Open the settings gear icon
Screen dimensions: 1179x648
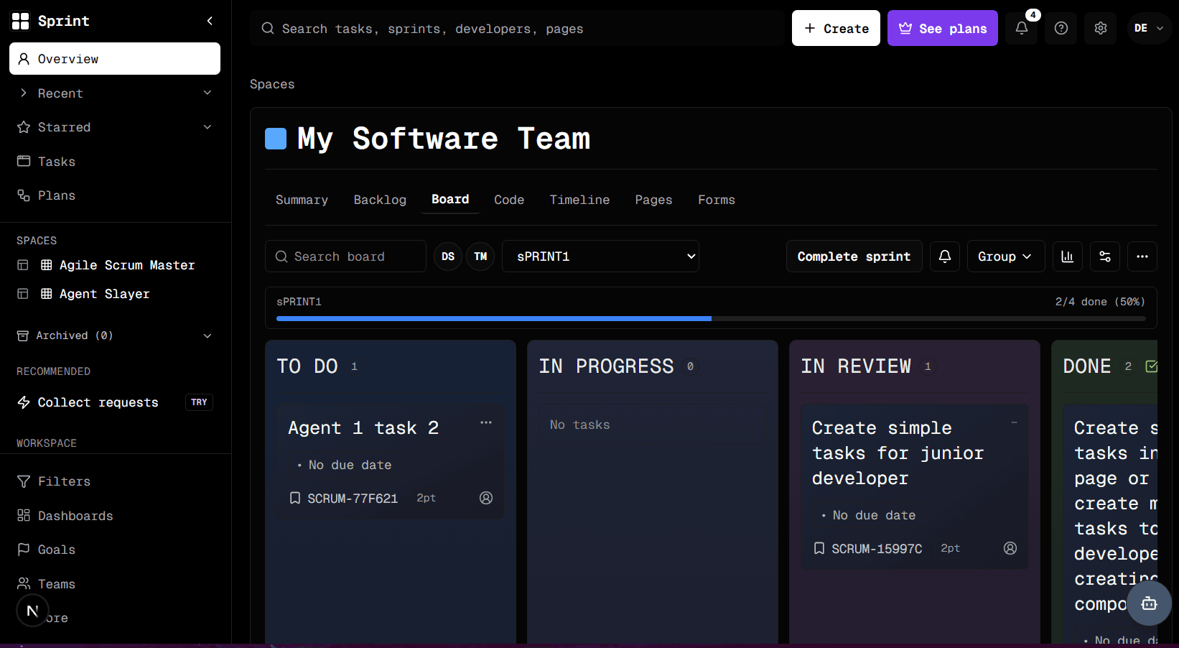click(1100, 28)
